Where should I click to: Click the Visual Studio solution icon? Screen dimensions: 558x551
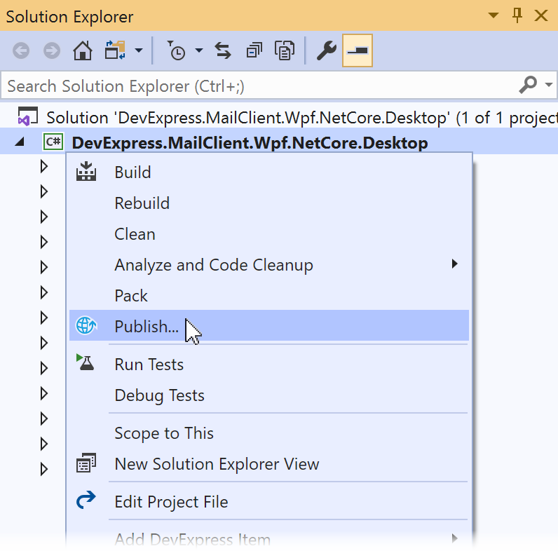pyautogui.click(x=28, y=116)
